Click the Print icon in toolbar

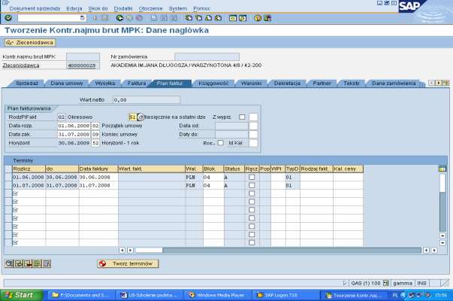154,18
